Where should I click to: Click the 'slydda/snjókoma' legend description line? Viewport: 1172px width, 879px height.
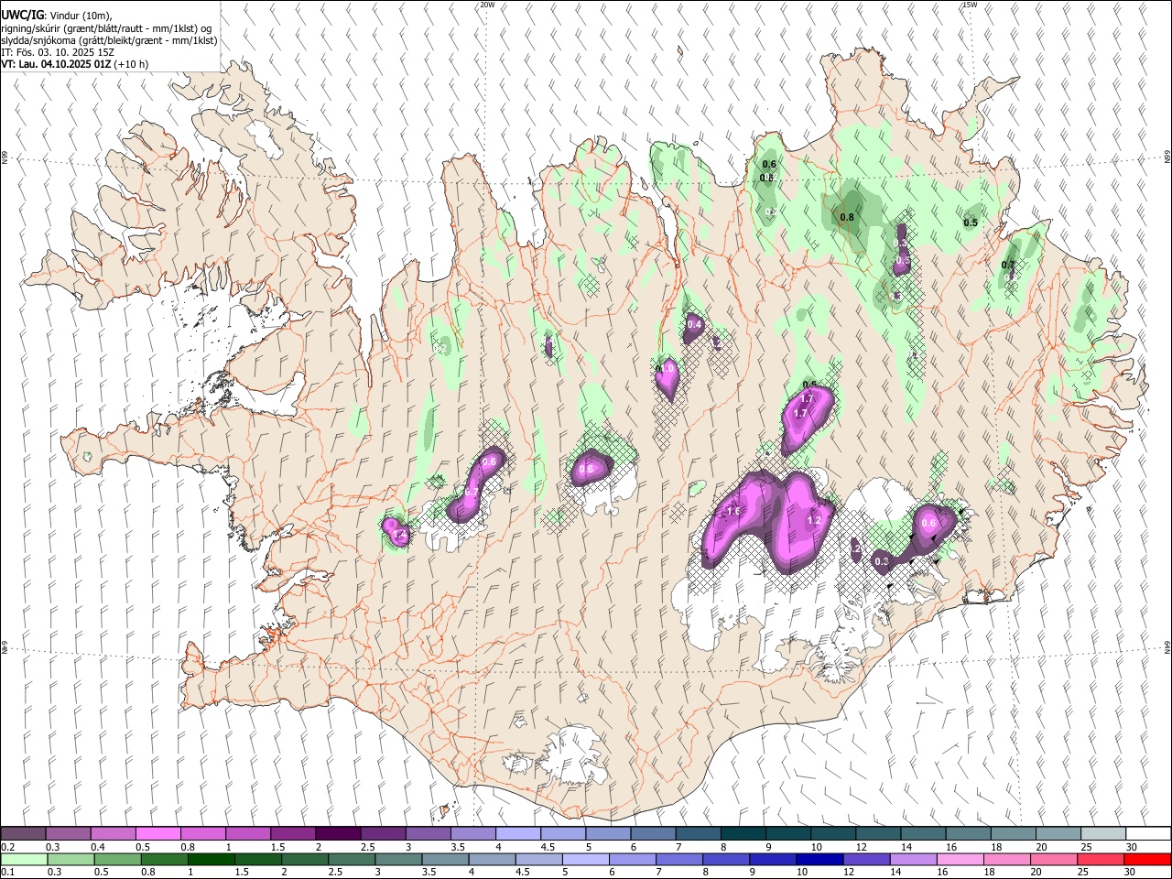[109, 40]
